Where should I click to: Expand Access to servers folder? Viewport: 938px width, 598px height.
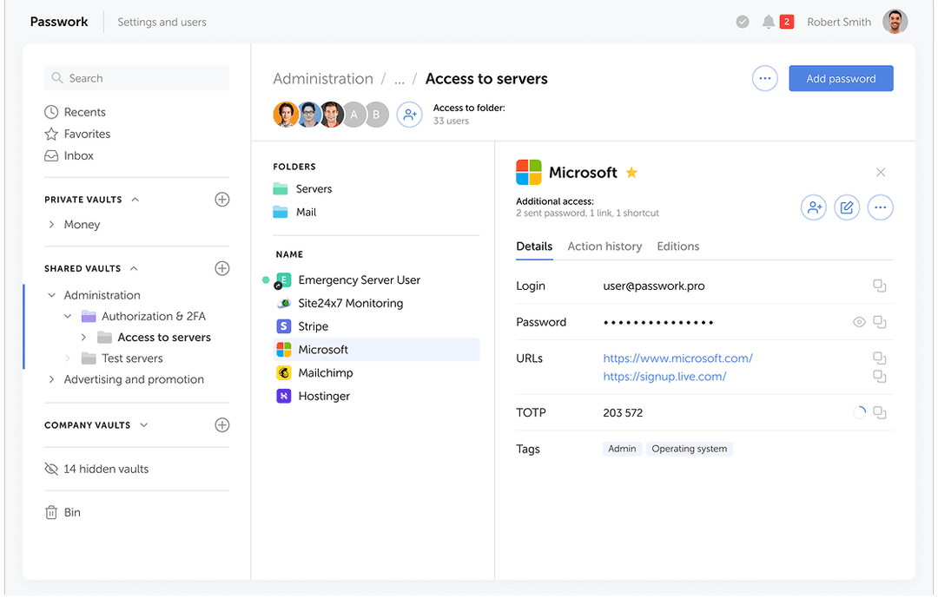tap(83, 338)
